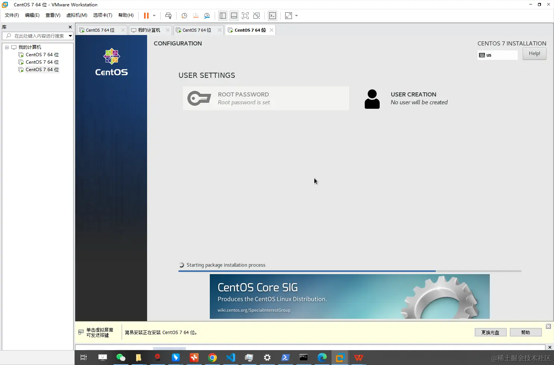Click the CentOS Core SIG banner
Viewport: 554px width, 365px height.
[350, 296]
